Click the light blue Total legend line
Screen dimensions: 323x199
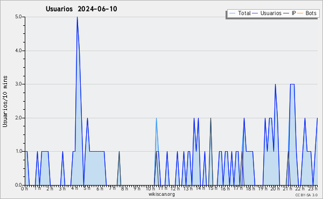[232, 13]
